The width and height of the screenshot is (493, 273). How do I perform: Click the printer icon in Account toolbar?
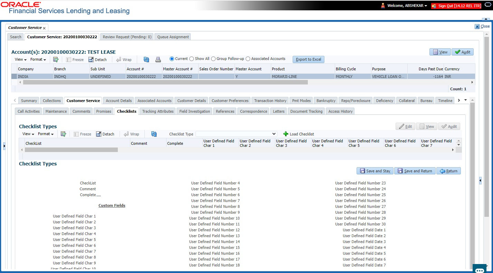[158, 60]
